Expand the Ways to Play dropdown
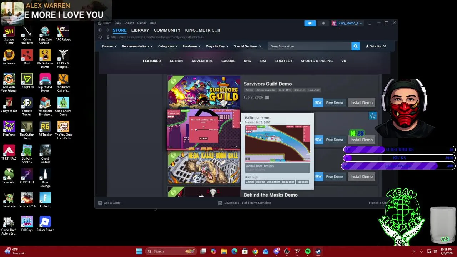 click(217, 46)
